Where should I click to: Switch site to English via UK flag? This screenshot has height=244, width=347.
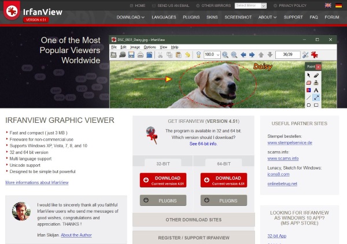tap(328, 5)
